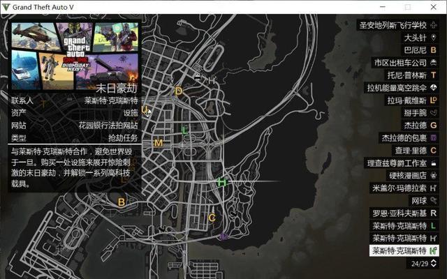Viewport: 447px width, 279px height.
Task: Minimize the Grand Theft Auto V window
Action: [x=383, y=7]
